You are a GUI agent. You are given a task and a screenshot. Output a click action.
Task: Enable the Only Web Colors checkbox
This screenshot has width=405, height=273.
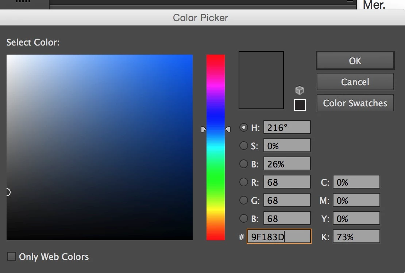(12, 256)
